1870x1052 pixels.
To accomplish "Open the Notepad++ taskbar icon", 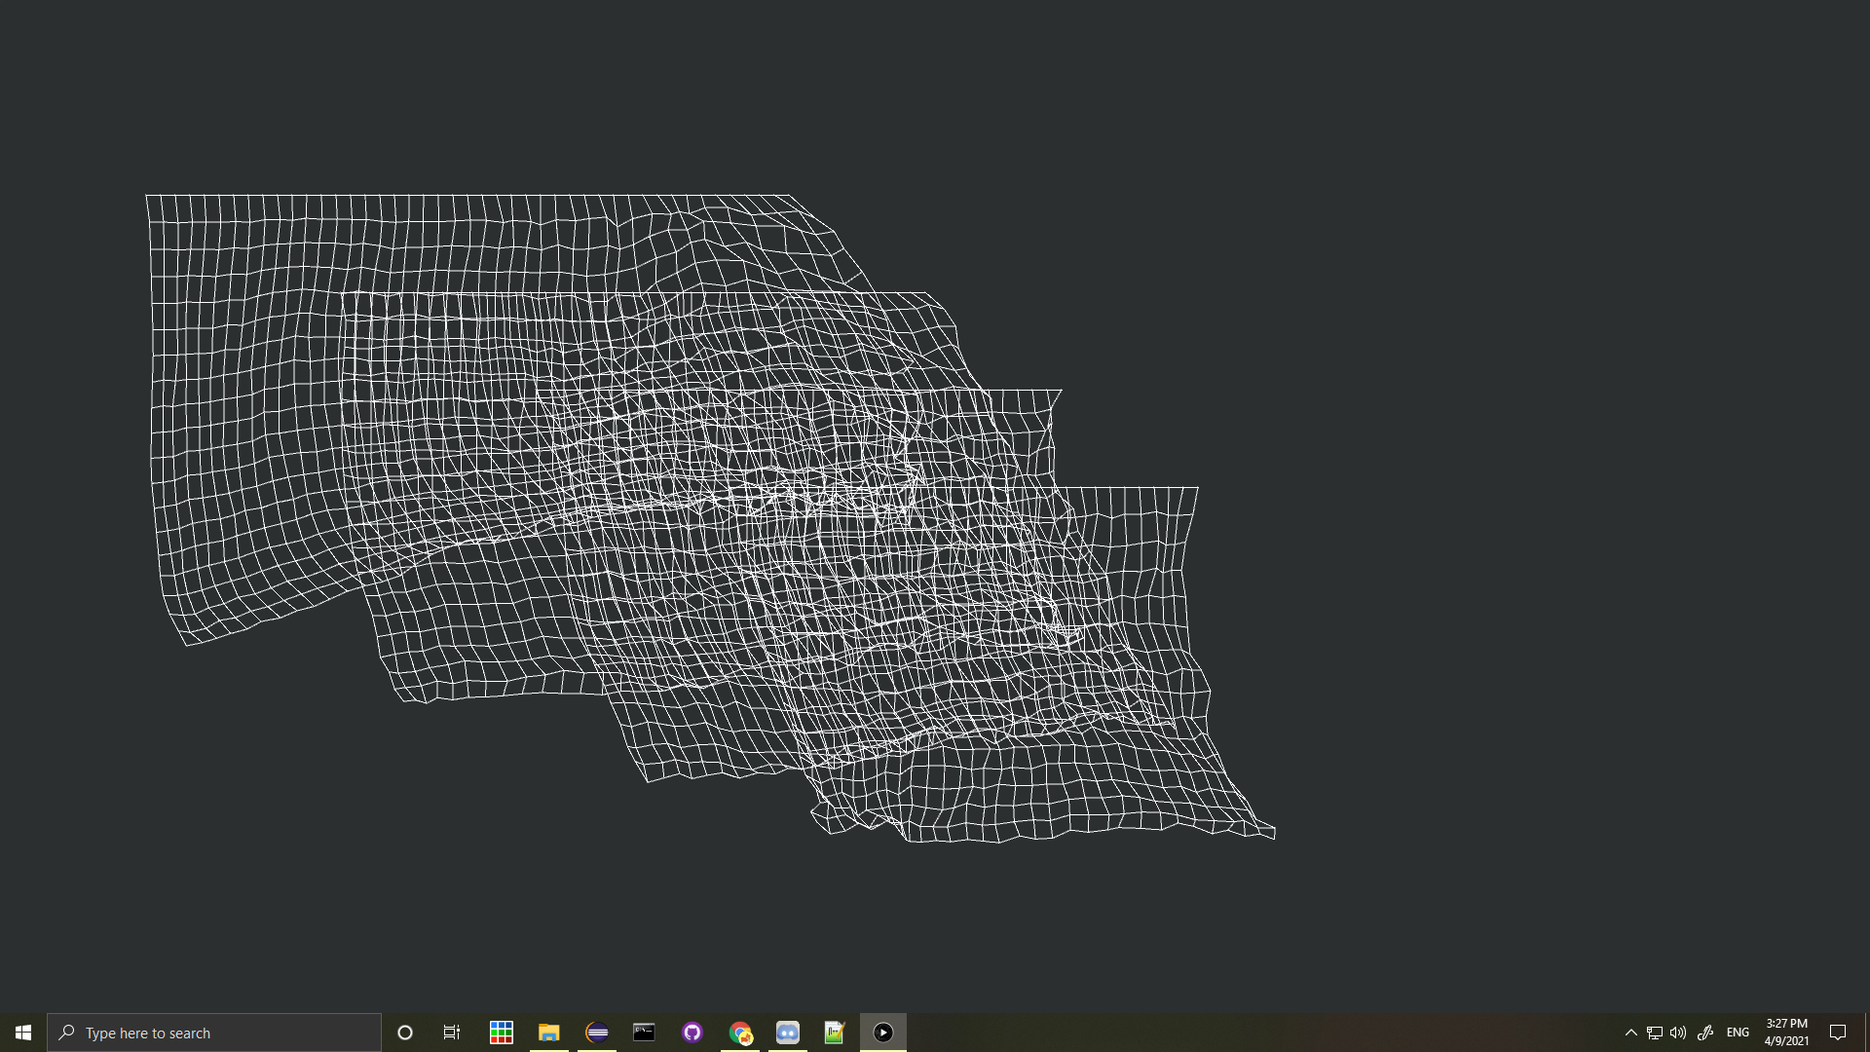I will tap(835, 1033).
